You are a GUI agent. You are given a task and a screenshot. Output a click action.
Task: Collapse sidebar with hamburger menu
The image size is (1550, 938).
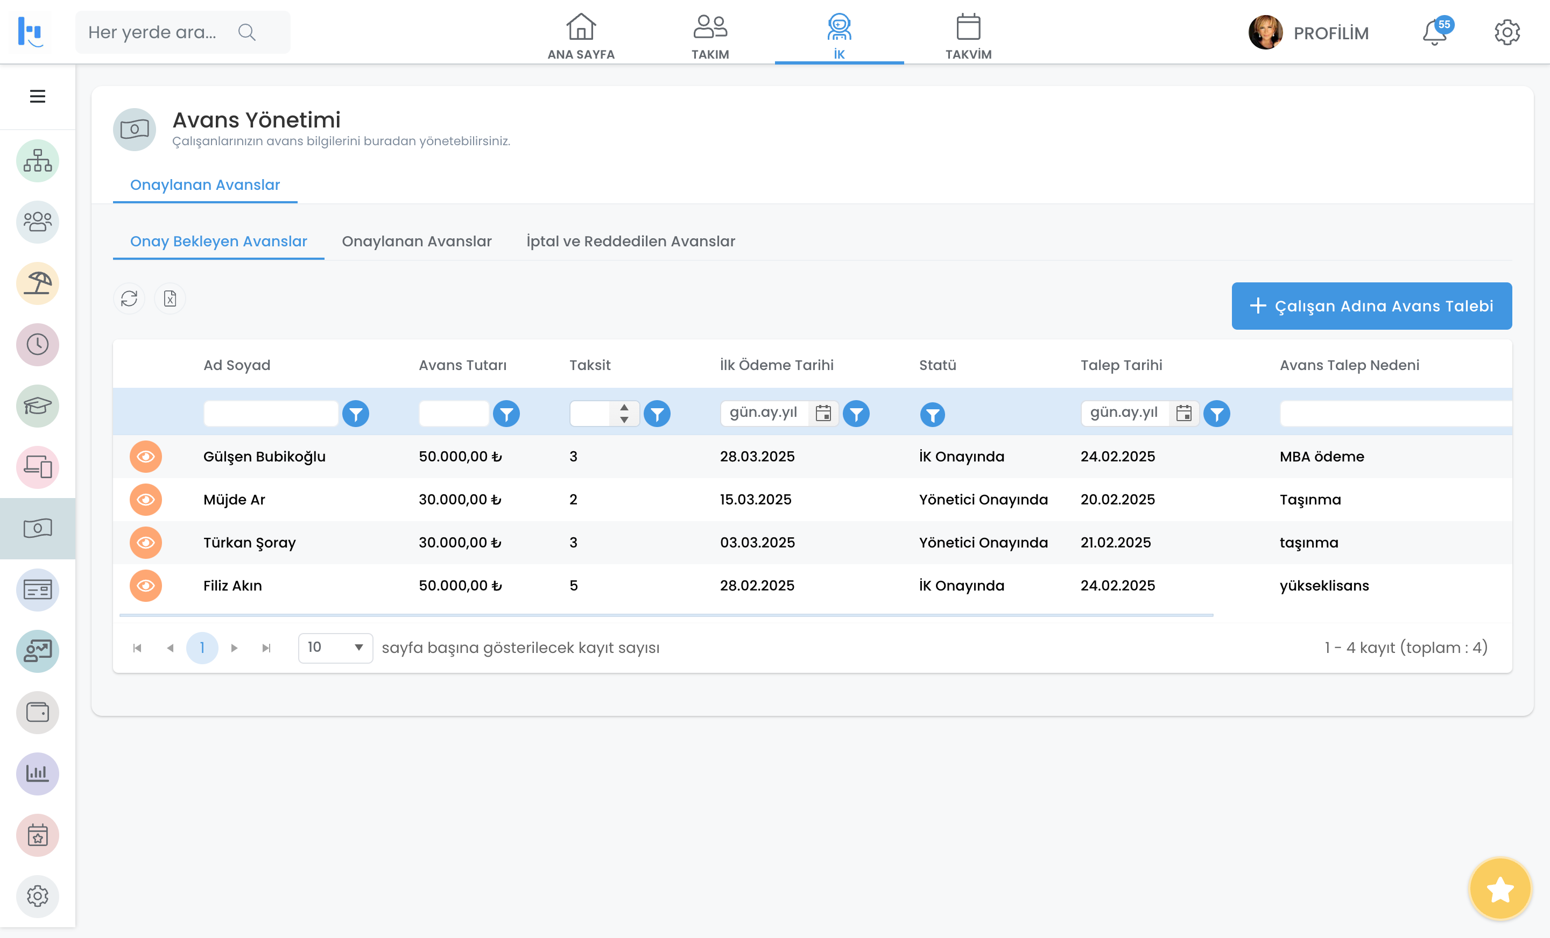pos(37,96)
